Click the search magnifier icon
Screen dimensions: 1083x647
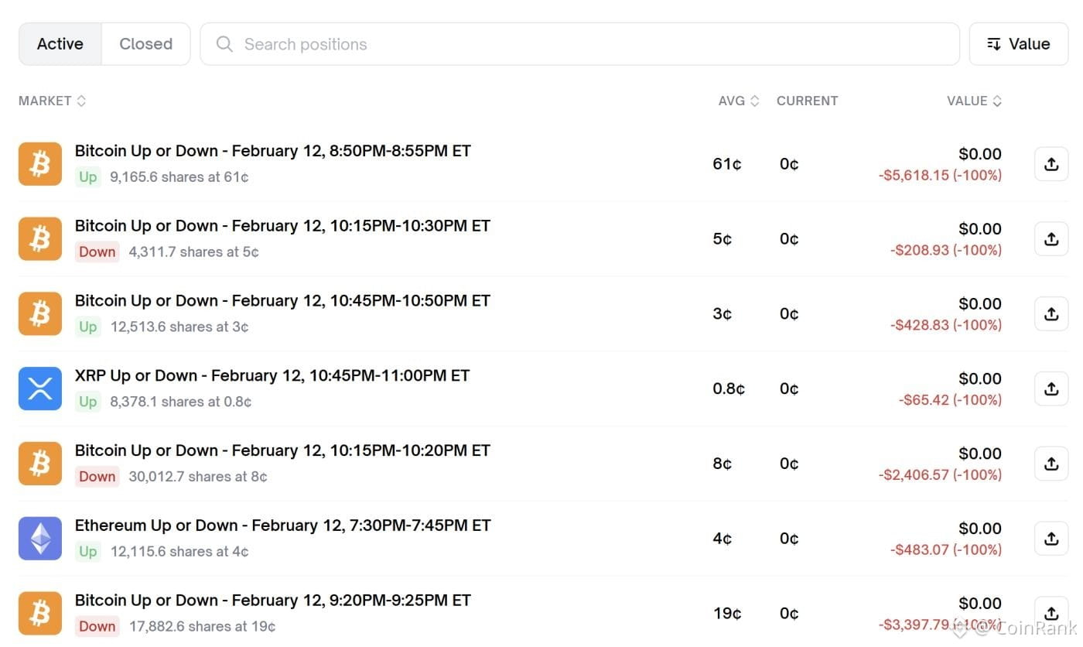tap(224, 44)
